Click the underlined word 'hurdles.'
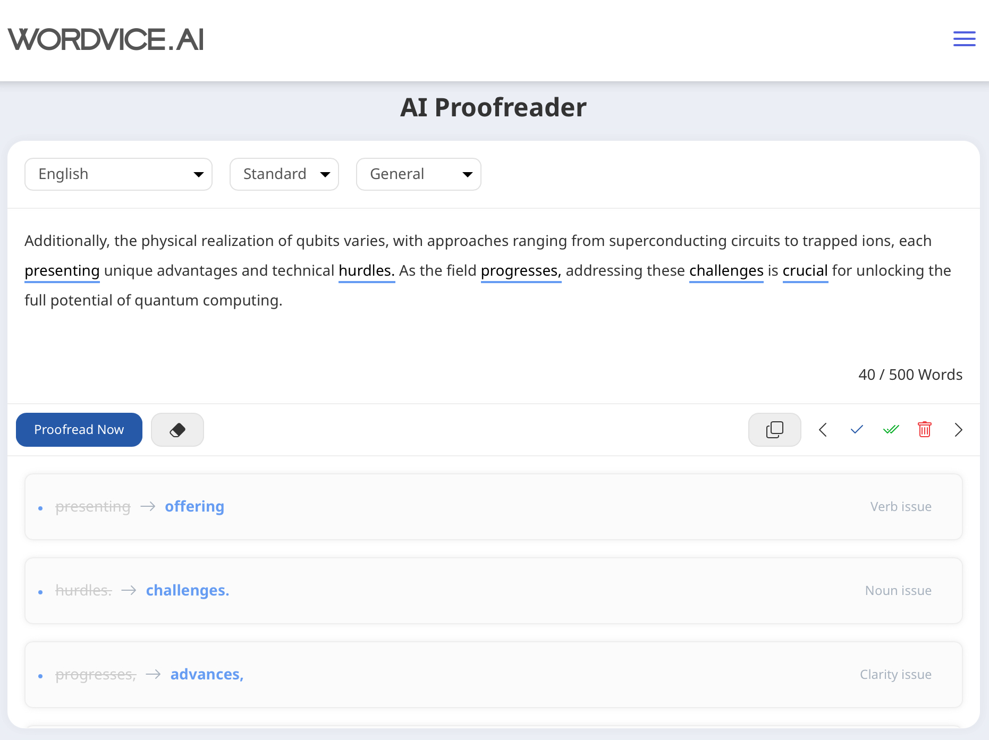 (x=366, y=270)
